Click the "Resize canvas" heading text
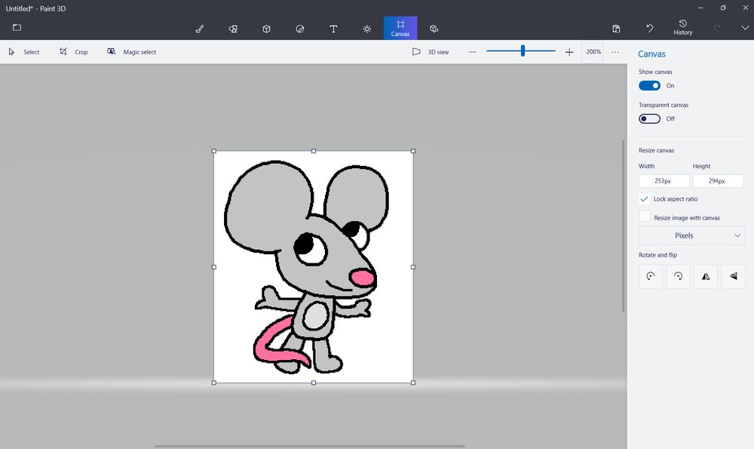Image resolution: width=754 pixels, height=449 pixels. (657, 151)
